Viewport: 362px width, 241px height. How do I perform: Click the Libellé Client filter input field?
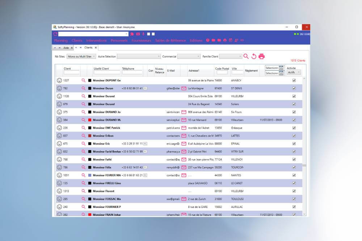[107, 73]
